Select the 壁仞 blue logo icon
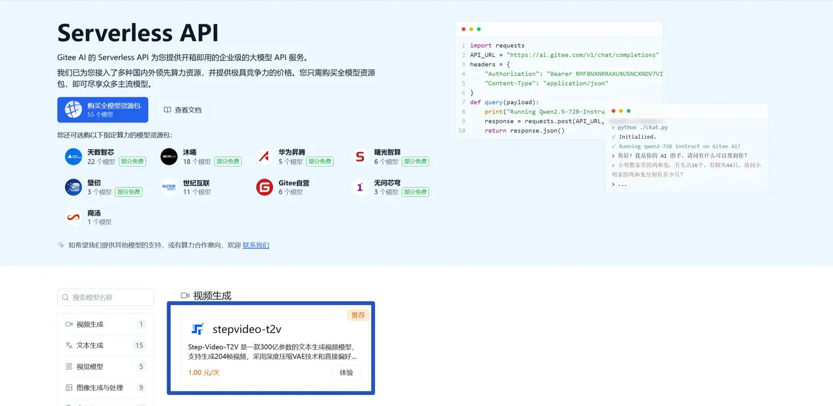Viewport: 833px width, 406px height. tap(73, 187)
